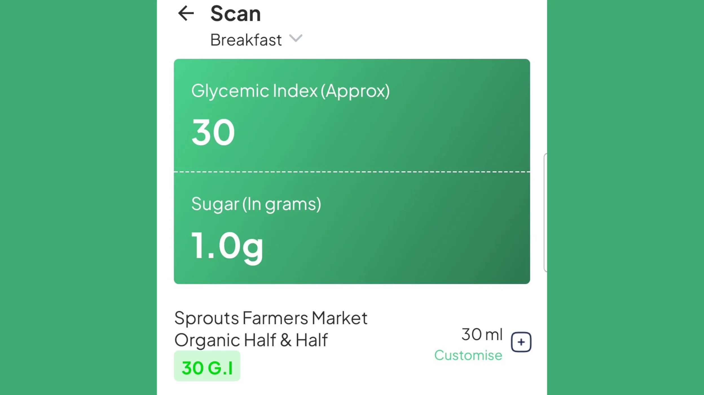This screenshot has height=395, width=704.
Task: Click the Glycemic Index (Approx) label
Action: pyautogui.click(x=290, y=91)
